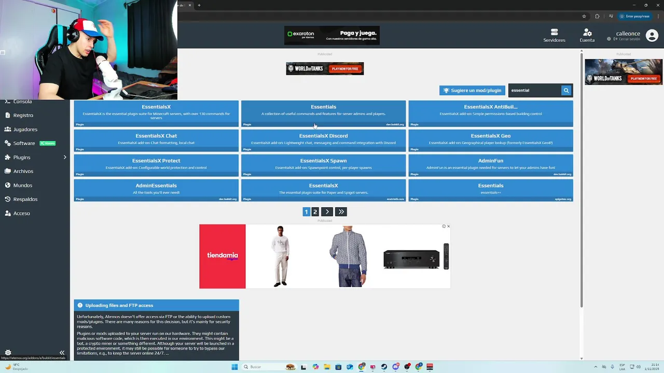Open Discord from the taskbar
This screenshot has width=664, height=373.
point(396,367)
